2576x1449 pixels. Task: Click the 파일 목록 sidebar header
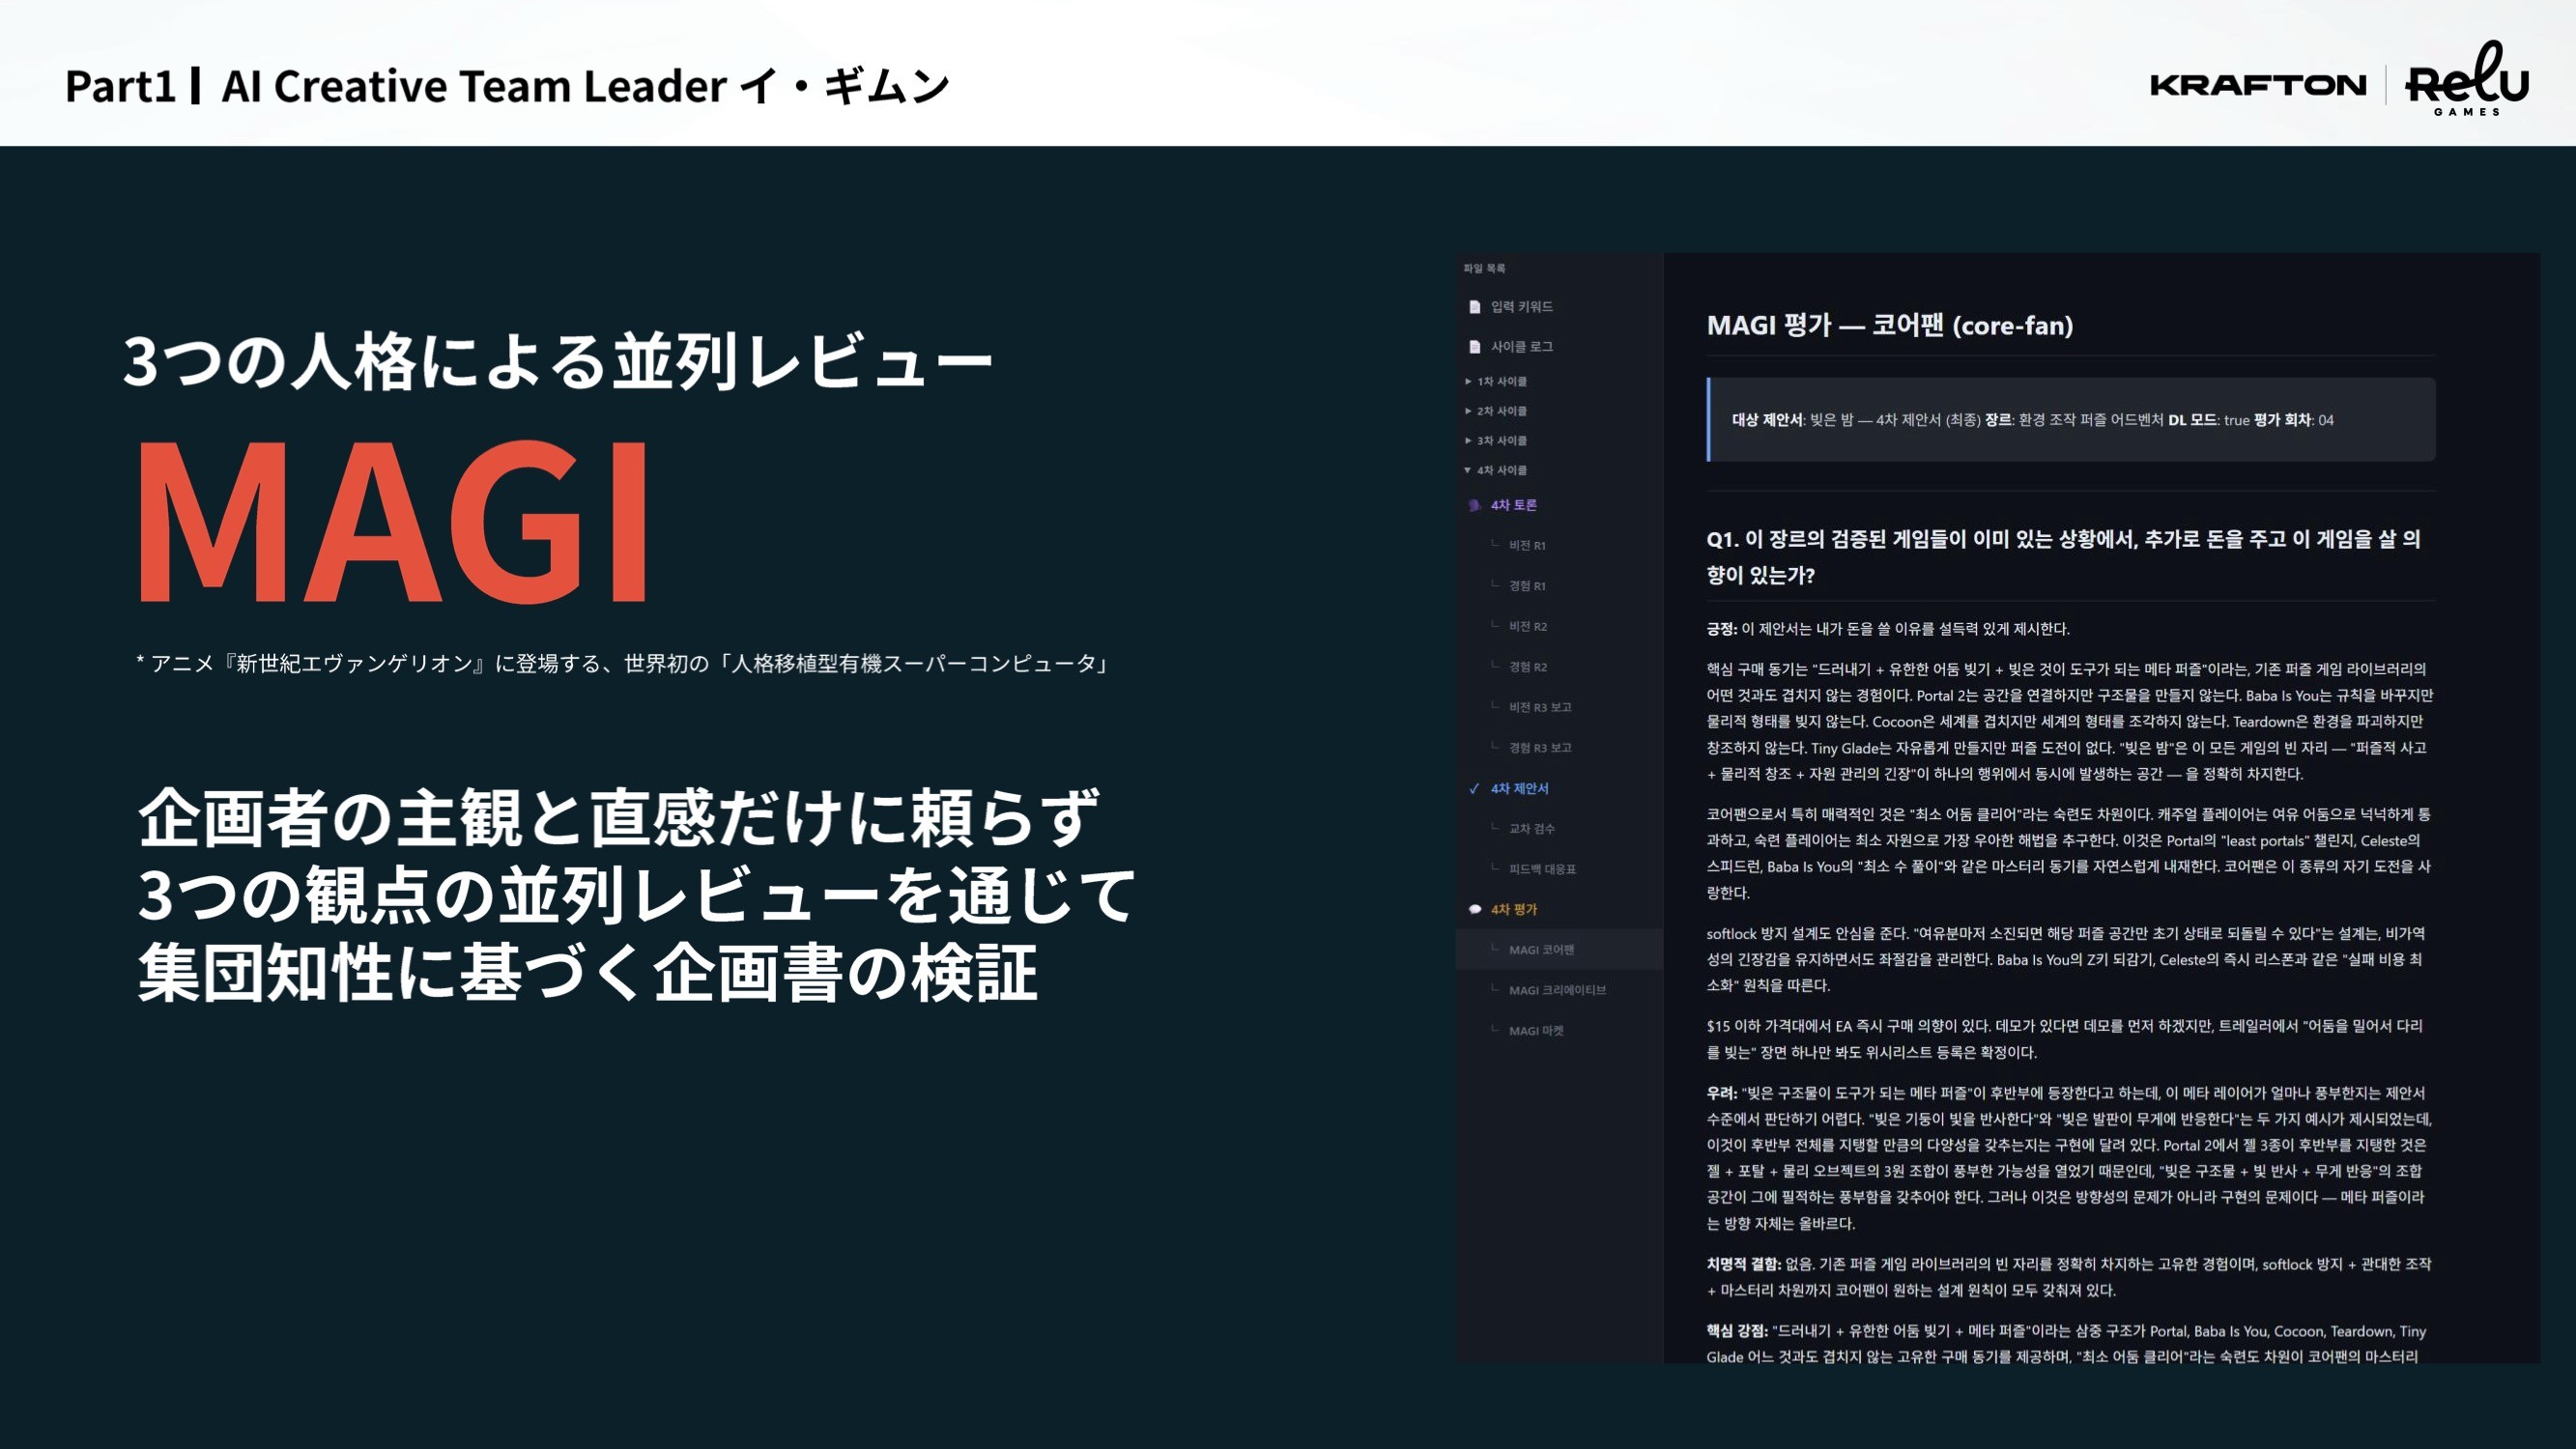(x=1484, y=268)
